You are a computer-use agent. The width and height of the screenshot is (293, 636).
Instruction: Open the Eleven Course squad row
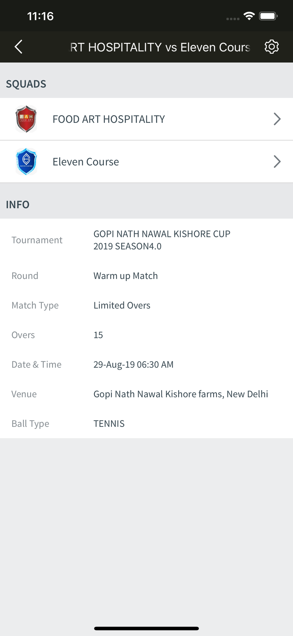pyautogui.click(x=146, y=162)
